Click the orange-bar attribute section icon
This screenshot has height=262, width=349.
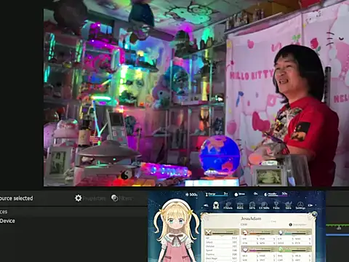(x=245, y=233)
